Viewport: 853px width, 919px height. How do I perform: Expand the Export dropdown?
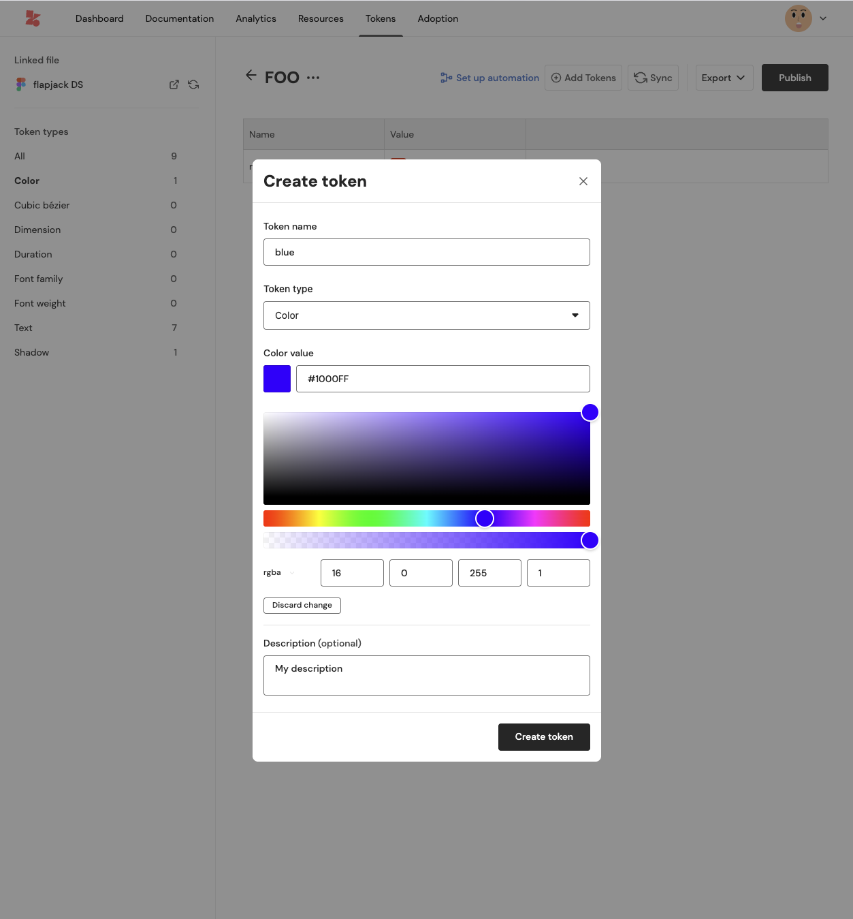[724, 78]
